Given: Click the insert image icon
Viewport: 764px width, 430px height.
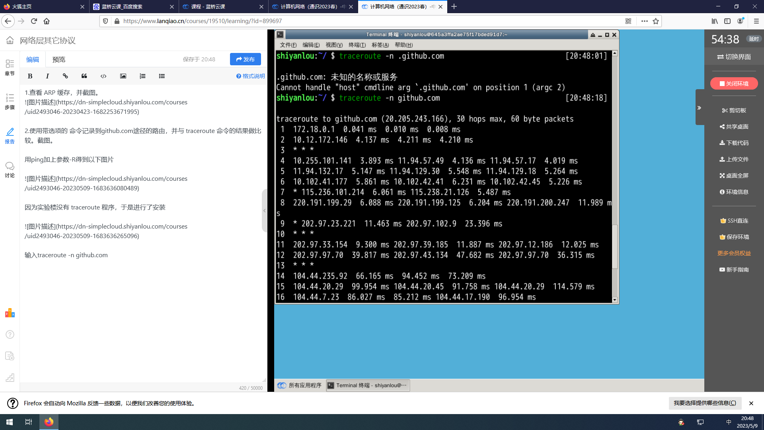Looking at the screenshot, I should point(123,76).
